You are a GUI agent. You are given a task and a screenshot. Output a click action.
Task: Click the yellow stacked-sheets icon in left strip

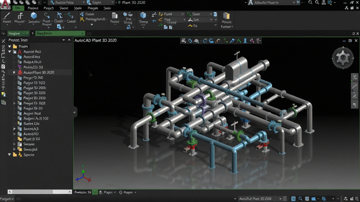pos(3,94)
